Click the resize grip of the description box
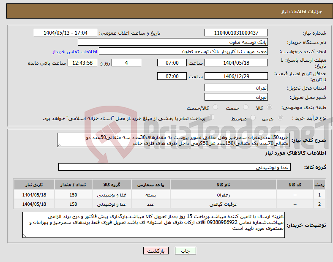 point(59,145)
